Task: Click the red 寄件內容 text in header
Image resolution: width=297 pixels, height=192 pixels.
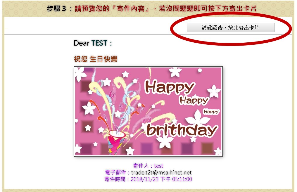Action: [131, 8]
